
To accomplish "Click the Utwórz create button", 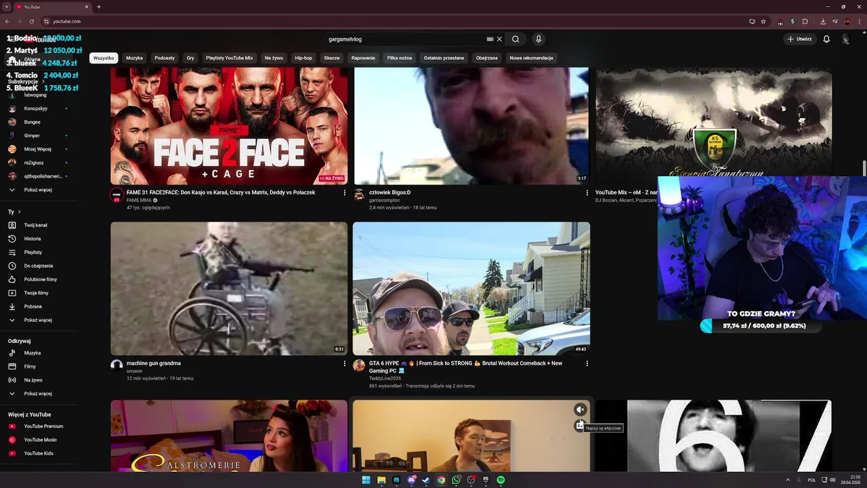I will click(x=799, y=39).
